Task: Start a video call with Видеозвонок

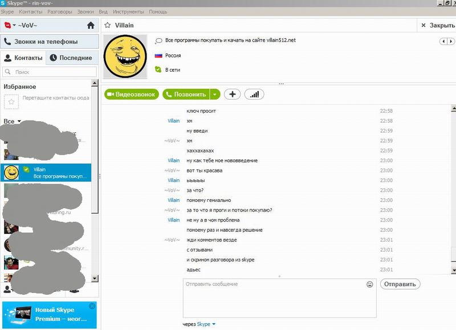Action: [x=132, y=94]
